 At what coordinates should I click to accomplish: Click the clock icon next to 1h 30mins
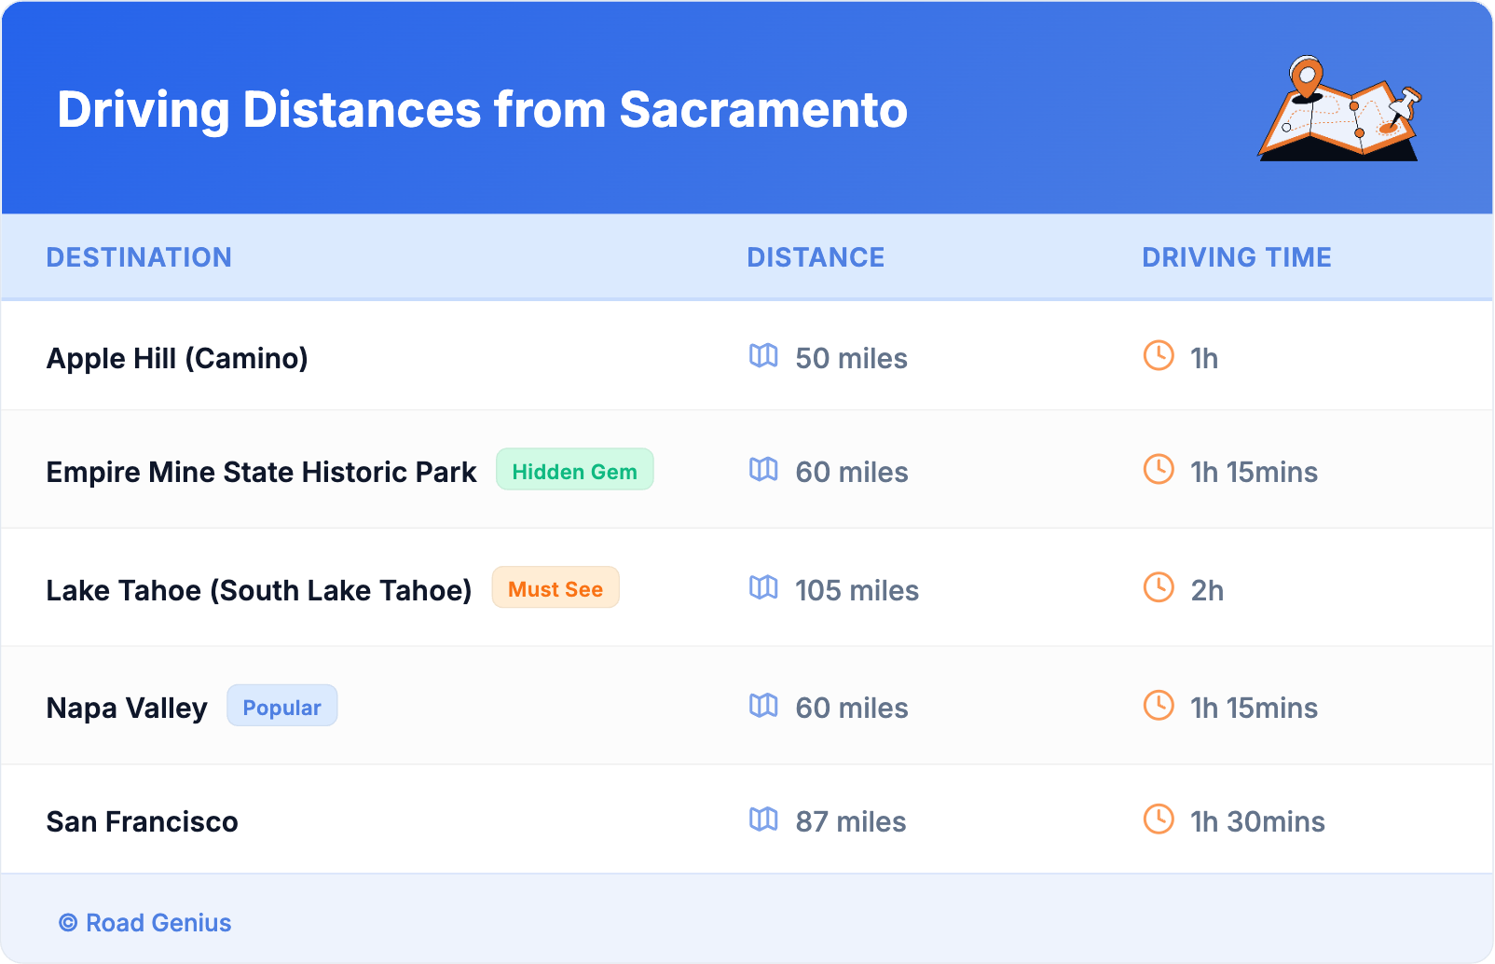pos(1159,819)
